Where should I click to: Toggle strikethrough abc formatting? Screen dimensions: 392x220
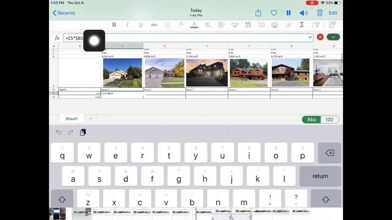154,24
